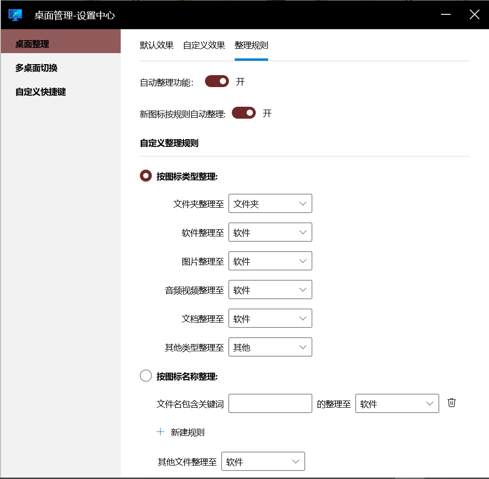
Task: Open the 的整理至 target dropdown
Action: 397,403
